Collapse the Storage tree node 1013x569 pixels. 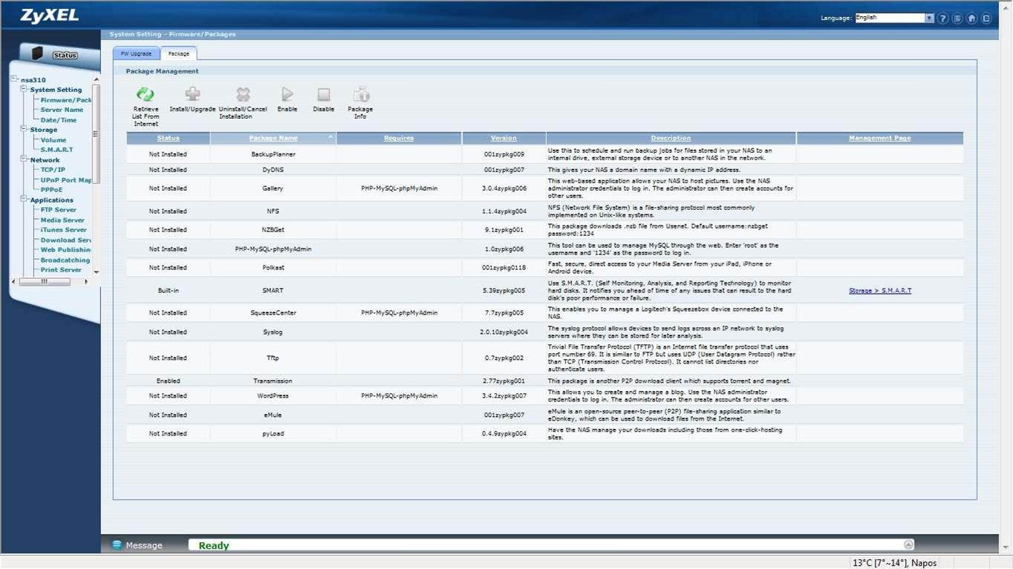[24, 129]
